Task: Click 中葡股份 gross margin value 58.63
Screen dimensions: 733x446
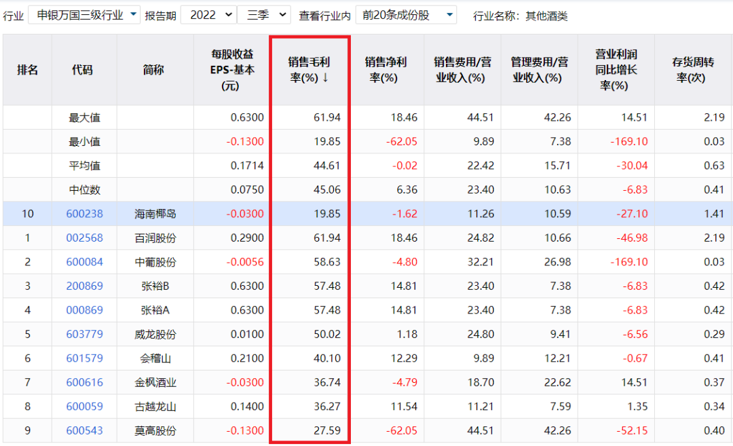Action: 326,262
